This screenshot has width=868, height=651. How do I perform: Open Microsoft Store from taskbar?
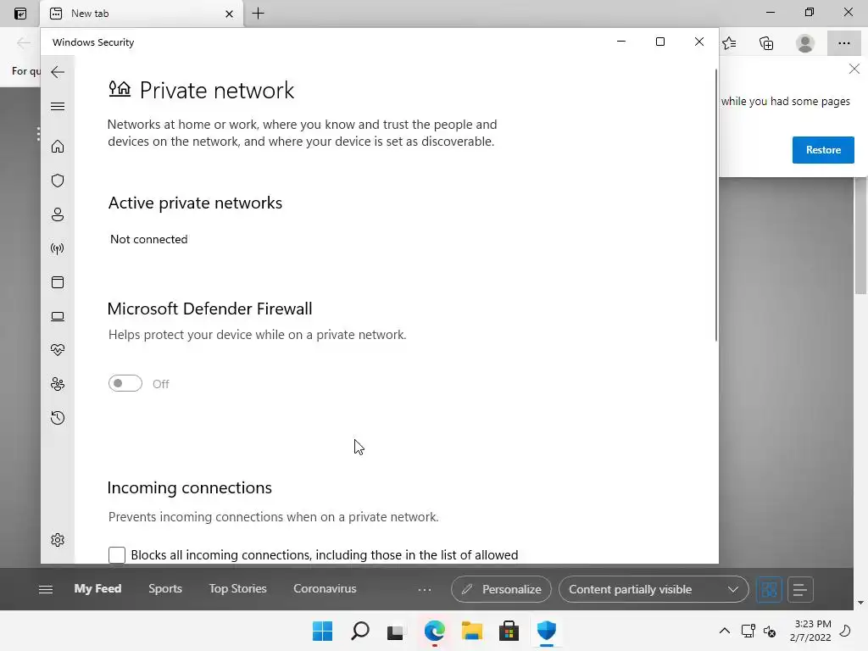point(509,631)
